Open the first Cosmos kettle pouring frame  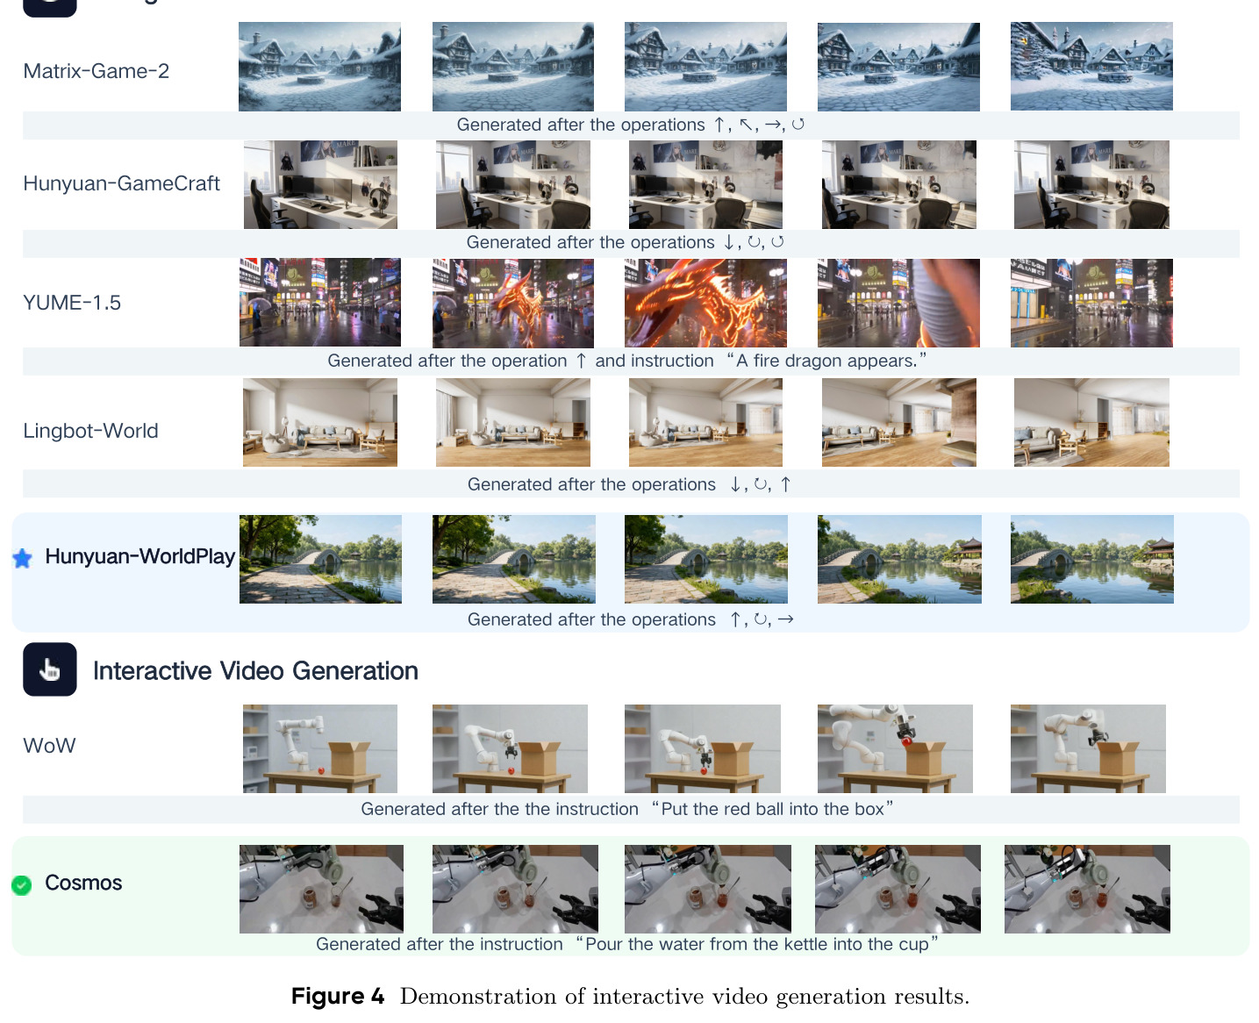[x=321, y=889]
